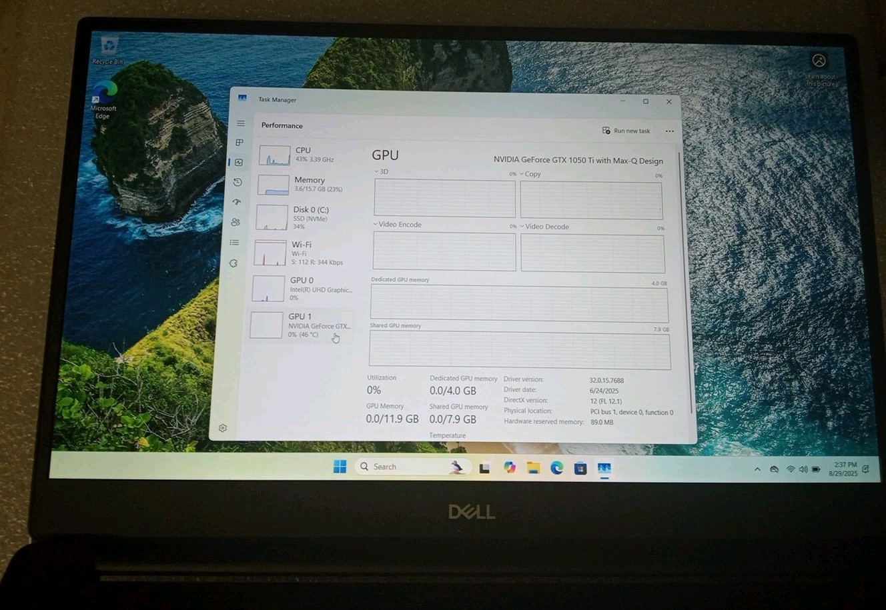Screen dimensions: 886x610
Task: Open the three-dot more options menu
Action: (669, 131)
